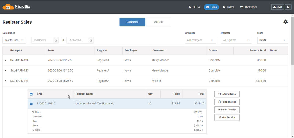Open calendar picker for start date

click(56, 40)
